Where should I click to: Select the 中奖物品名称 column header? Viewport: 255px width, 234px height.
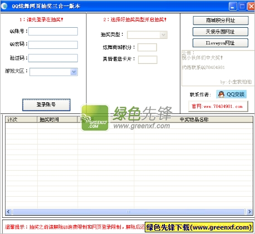194,120
